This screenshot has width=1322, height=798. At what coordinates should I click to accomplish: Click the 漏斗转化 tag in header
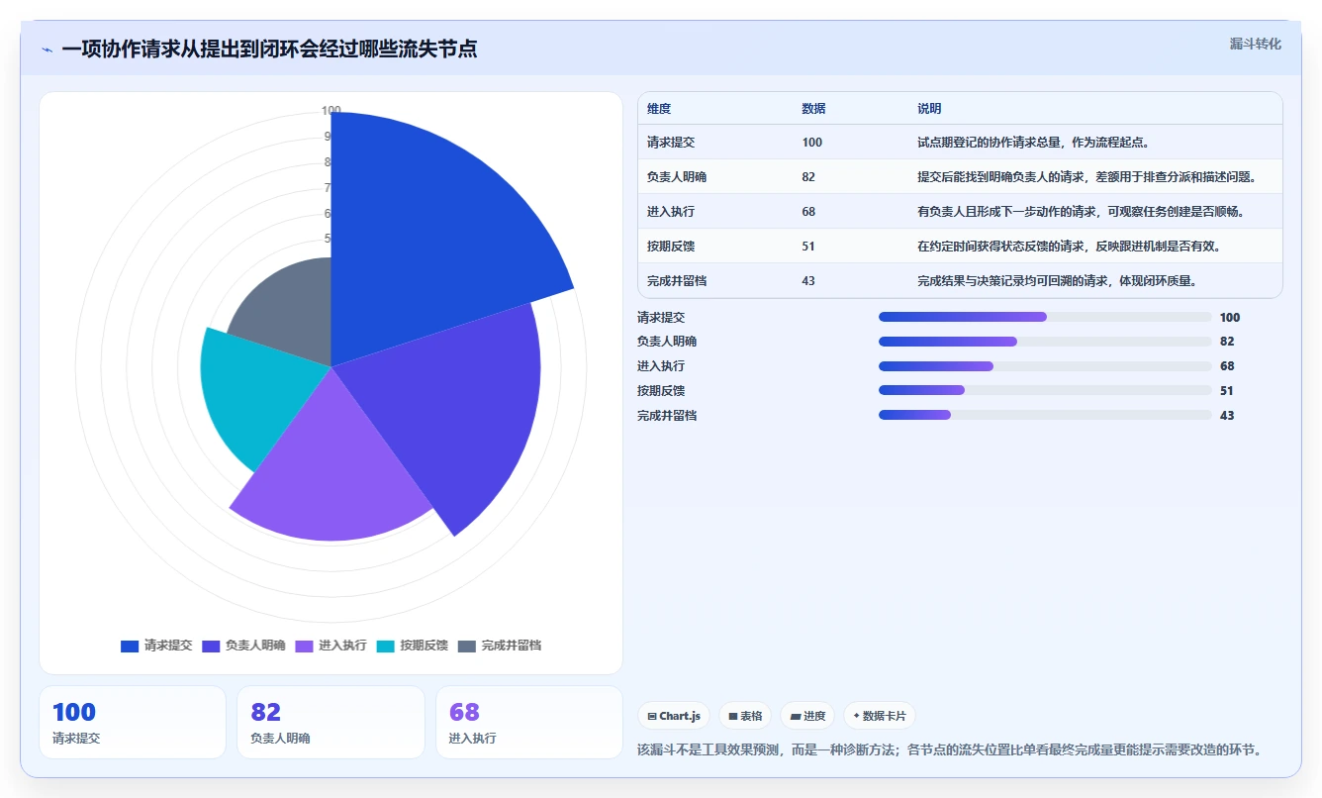pyautogui.click(x=1255, y=44)
